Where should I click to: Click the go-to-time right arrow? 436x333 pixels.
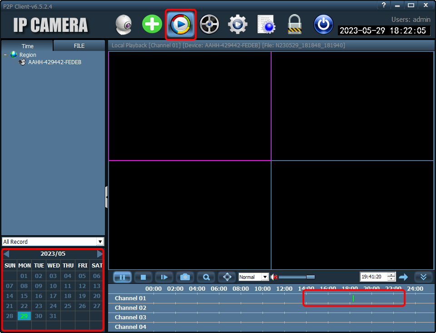point(403,277)
